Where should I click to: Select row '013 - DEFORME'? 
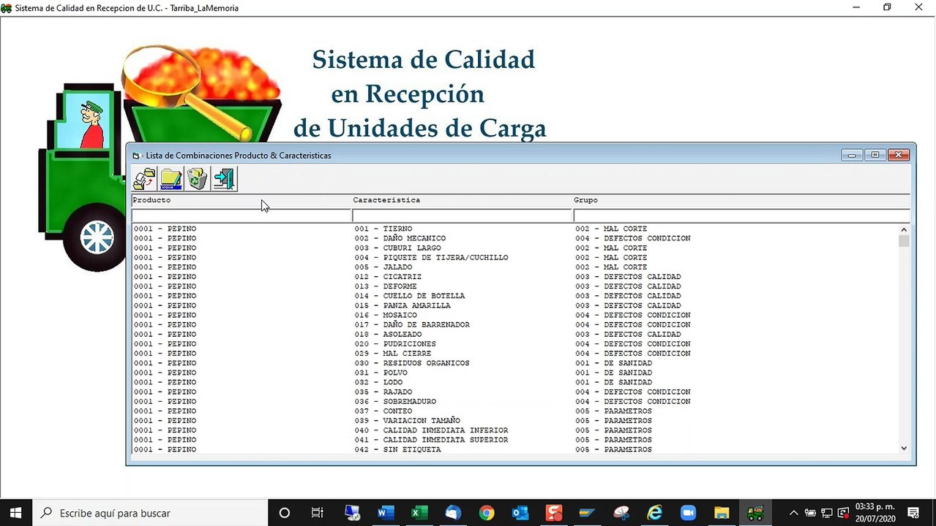514,286
